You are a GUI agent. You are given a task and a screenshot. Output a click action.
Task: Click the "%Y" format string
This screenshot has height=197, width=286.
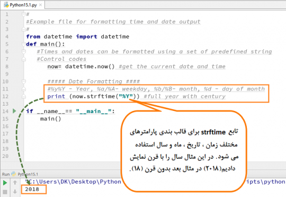(x=126, y=96)
